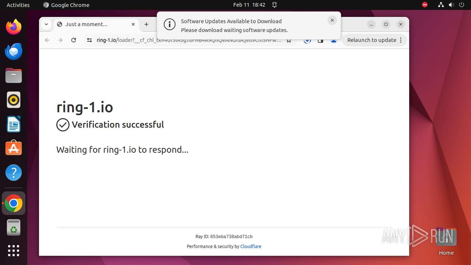This screenshot has width=471, height=265.
Task: Open Ubuntu Software store in dock
Action: (14, 148)
